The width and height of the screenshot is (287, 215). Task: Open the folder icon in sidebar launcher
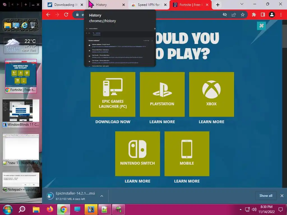8,25
